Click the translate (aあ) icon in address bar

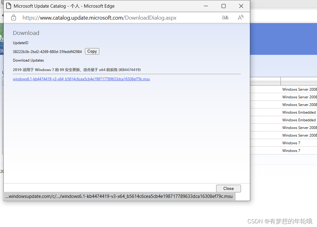(x=225, y=17)
